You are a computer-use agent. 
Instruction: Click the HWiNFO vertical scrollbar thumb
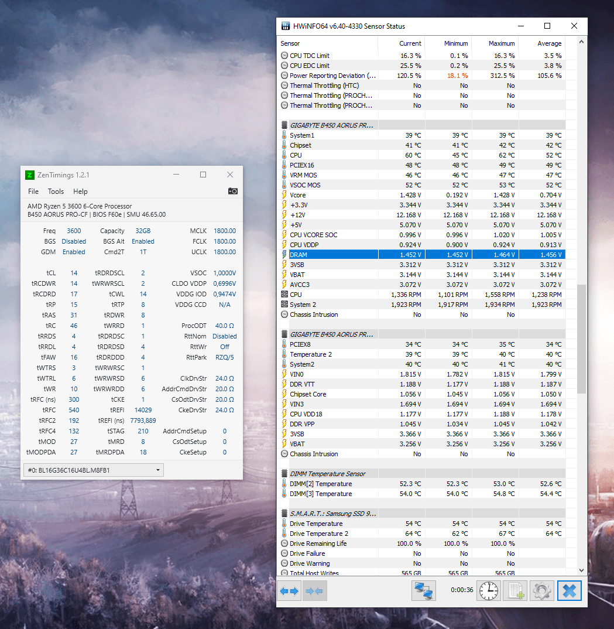(x=582, y=339)
